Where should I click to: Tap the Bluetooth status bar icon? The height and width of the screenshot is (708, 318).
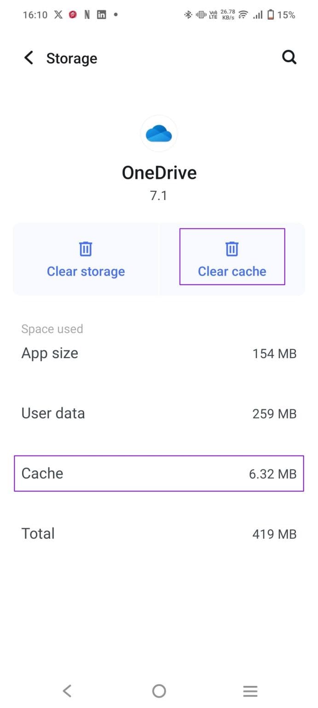[188, 14]
